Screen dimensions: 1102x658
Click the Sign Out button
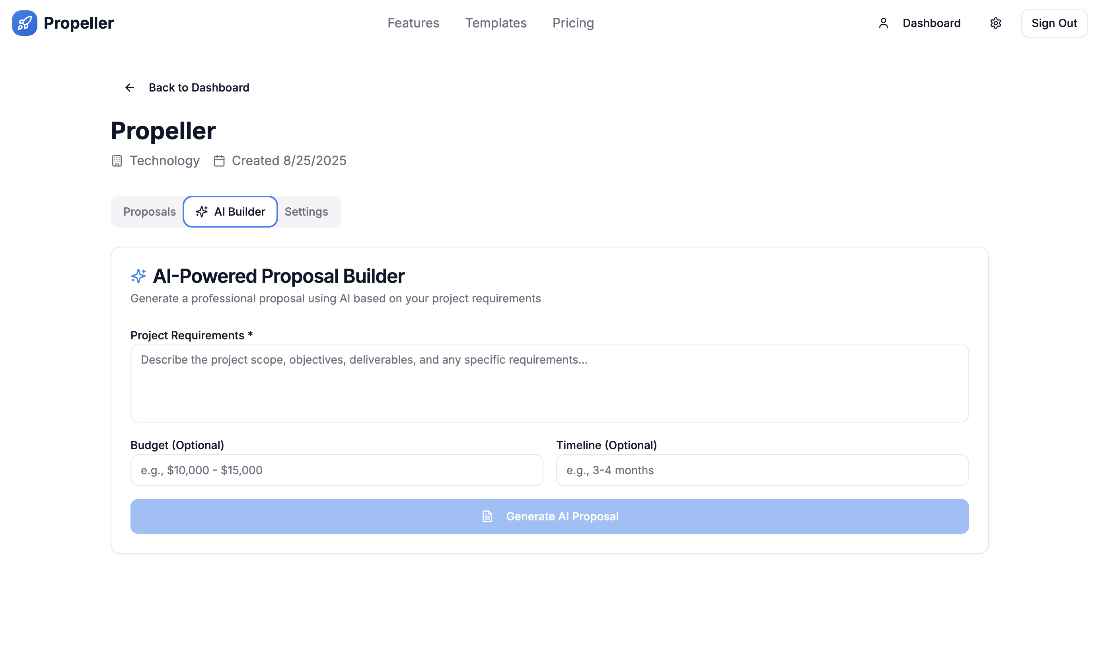tap(1054, 23)
